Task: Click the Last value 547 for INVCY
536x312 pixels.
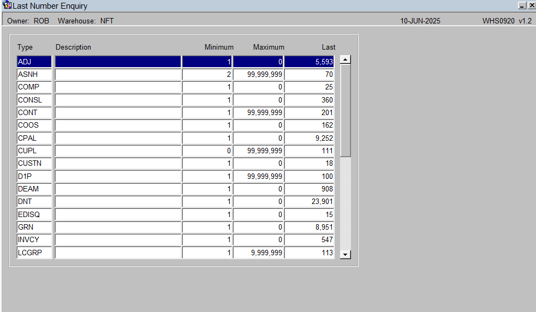Action: 309,240
